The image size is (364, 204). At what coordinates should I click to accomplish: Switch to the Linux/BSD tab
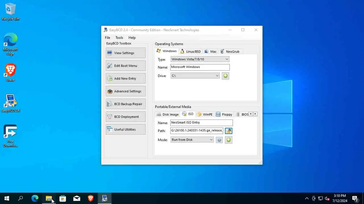[191, 52]
